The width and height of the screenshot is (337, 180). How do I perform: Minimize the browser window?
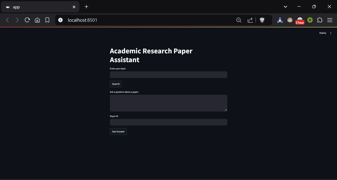point(299,7)
